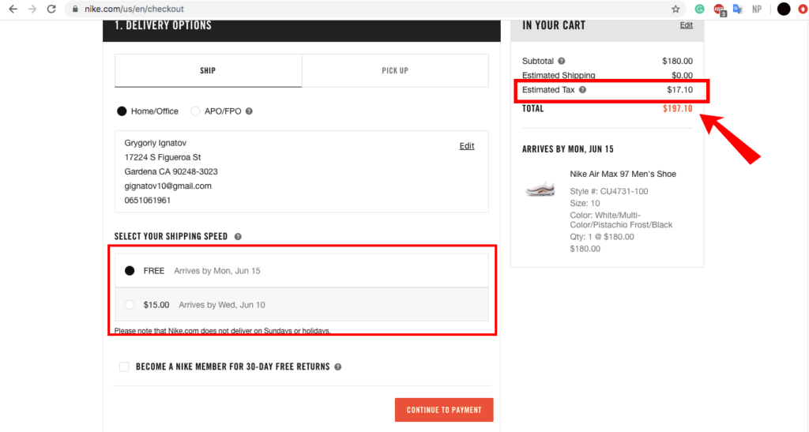Click the street line 17224 S Figueroa St
809x432 pixels.
(163, 157)
